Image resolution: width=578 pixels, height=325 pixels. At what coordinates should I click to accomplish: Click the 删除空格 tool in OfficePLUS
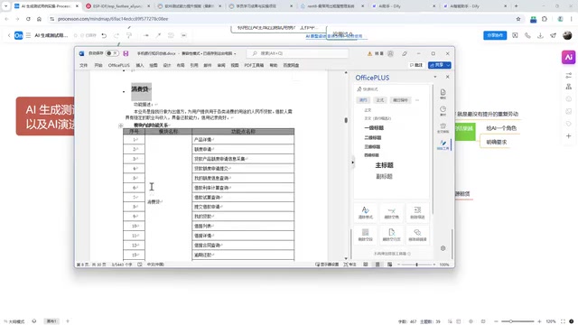coord(391,212)
